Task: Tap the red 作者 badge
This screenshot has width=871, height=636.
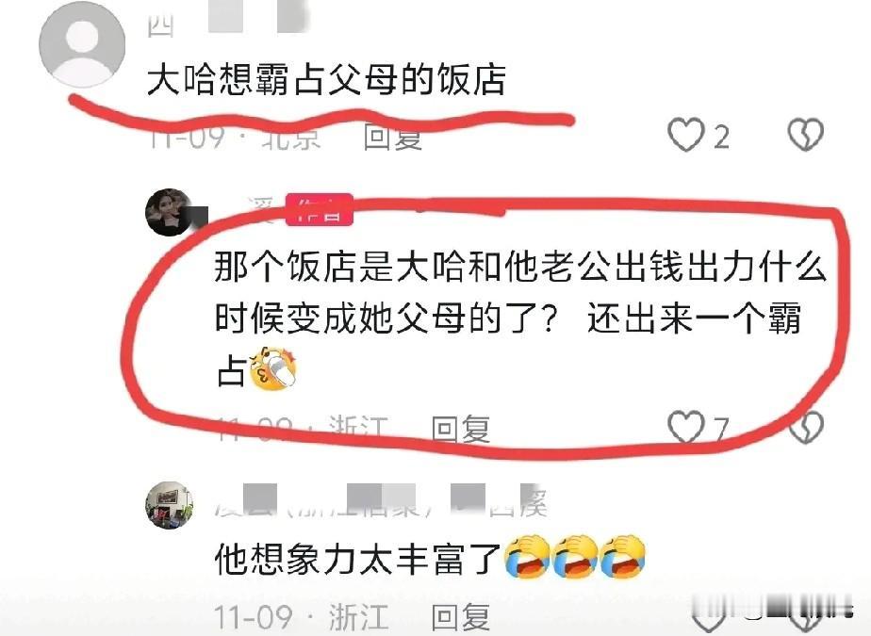Action: pos(320,210)
